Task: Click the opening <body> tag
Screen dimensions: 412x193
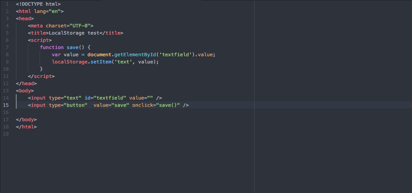Action: click(x=25, y=90)
